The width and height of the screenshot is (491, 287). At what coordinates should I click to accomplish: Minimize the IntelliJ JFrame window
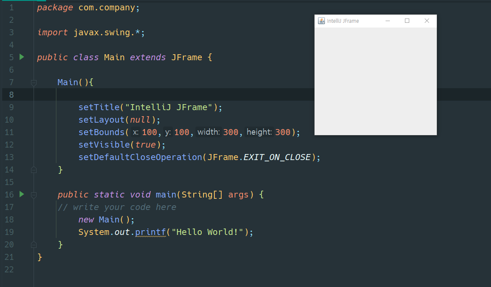tap(388, 21)
